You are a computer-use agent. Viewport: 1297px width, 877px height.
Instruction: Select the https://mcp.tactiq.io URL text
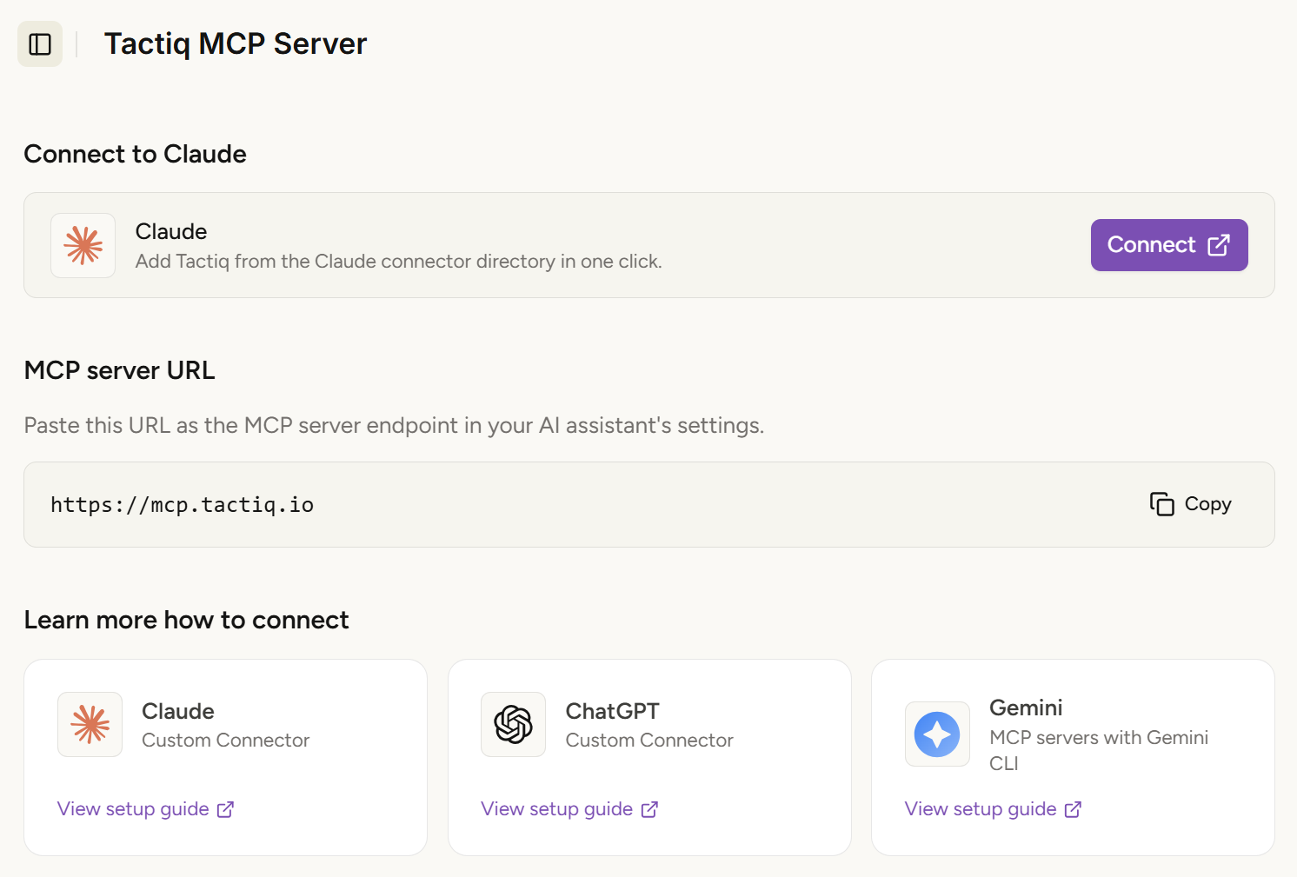click(182, 505)
